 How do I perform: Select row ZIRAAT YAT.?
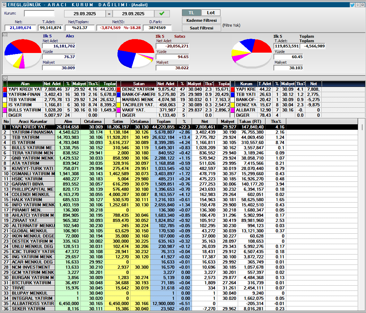pos(180,221)
